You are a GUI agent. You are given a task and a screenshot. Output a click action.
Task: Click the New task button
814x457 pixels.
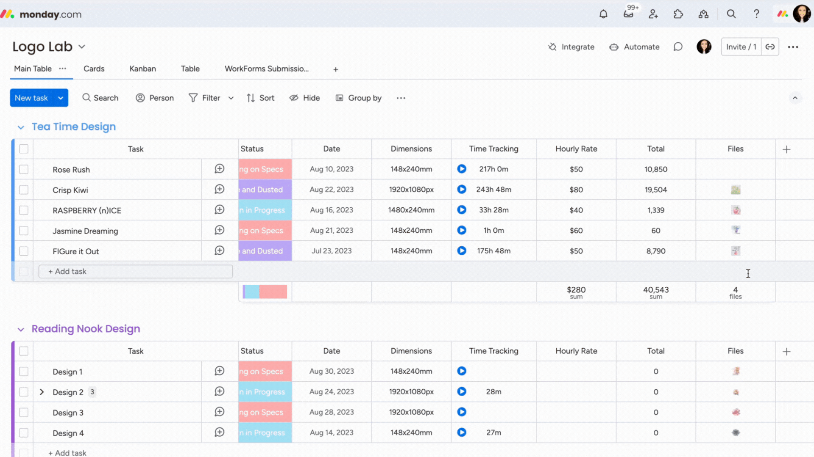coord(32,98)
